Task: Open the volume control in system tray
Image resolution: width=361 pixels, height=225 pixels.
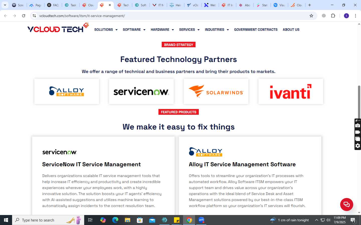Action: [x=328, y=220]
